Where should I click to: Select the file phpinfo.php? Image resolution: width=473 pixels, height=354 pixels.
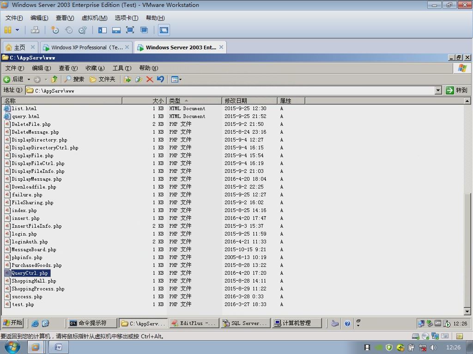click(27, 257)
